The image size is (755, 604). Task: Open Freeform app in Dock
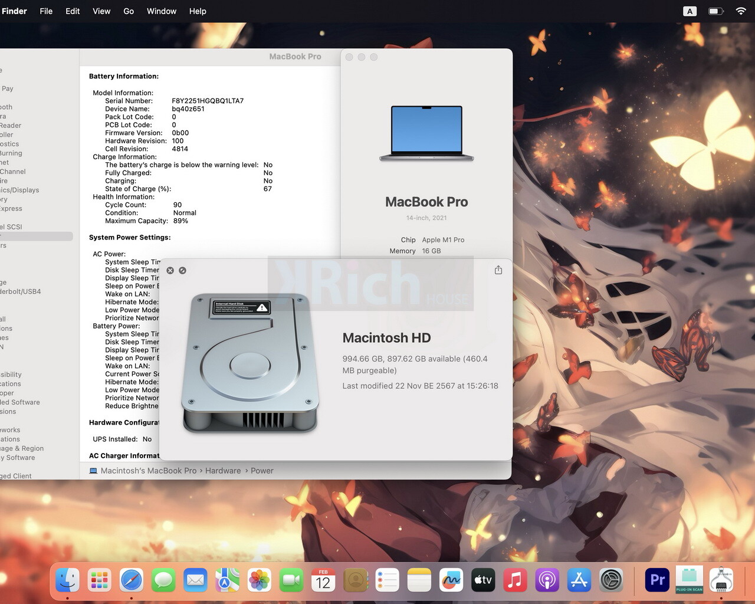click(451, 580)
